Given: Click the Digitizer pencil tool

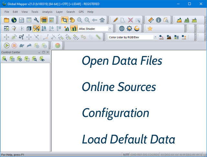Looking at the screenshot, I should pos(115,20).
